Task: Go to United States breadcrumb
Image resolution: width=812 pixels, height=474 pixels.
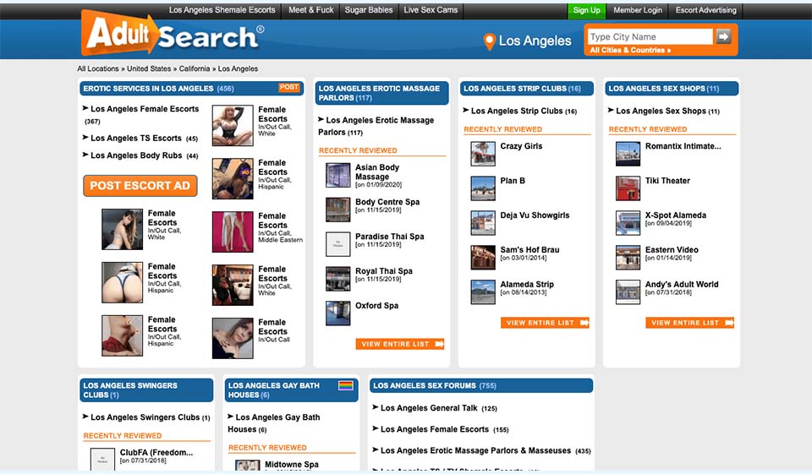Action: tap(149, 68)
